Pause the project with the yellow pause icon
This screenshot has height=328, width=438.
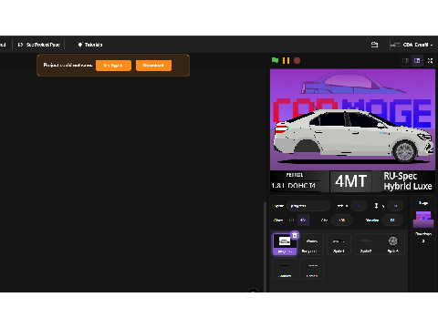click(286, 61)
